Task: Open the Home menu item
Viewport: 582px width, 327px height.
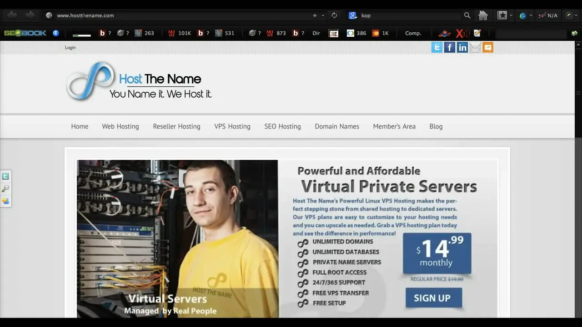Action: point(80,126)
